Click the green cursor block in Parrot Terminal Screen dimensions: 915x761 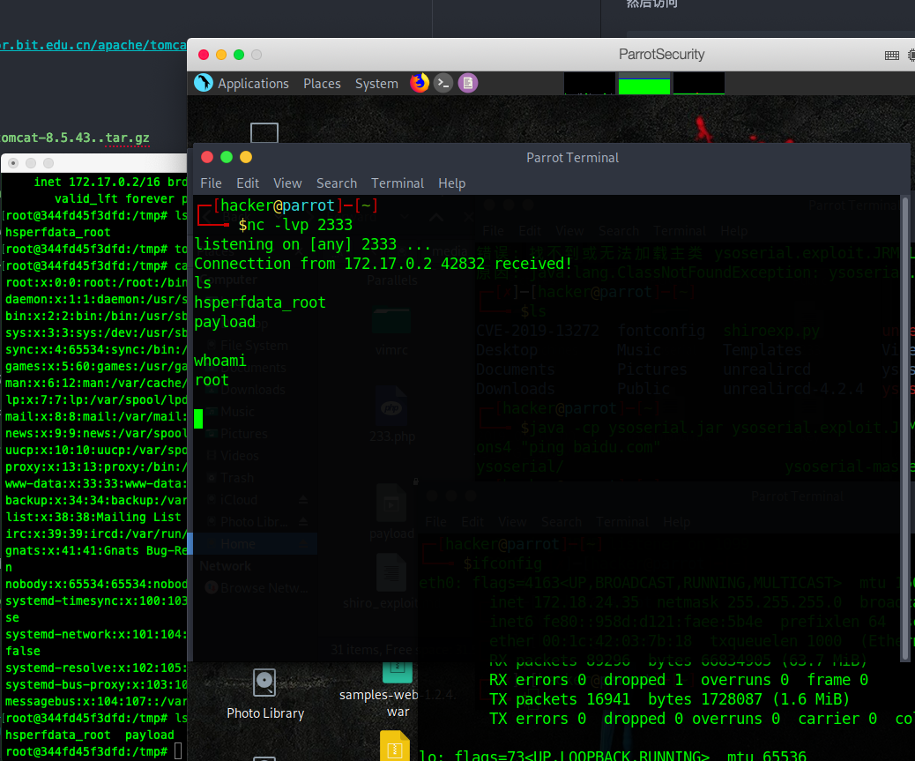[x=198, y=419]
